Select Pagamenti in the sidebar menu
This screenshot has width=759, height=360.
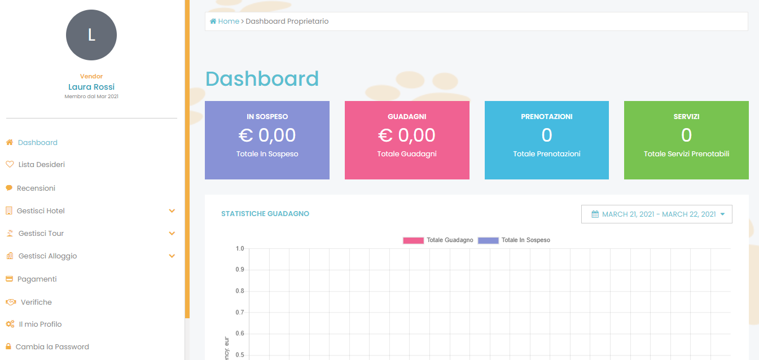coord(37,279)
